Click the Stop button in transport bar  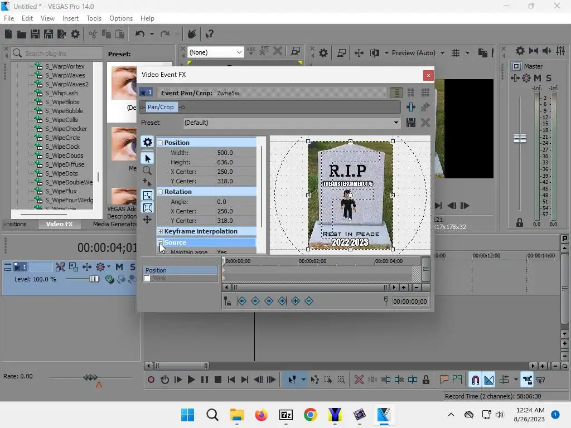(x=218, y=380)
